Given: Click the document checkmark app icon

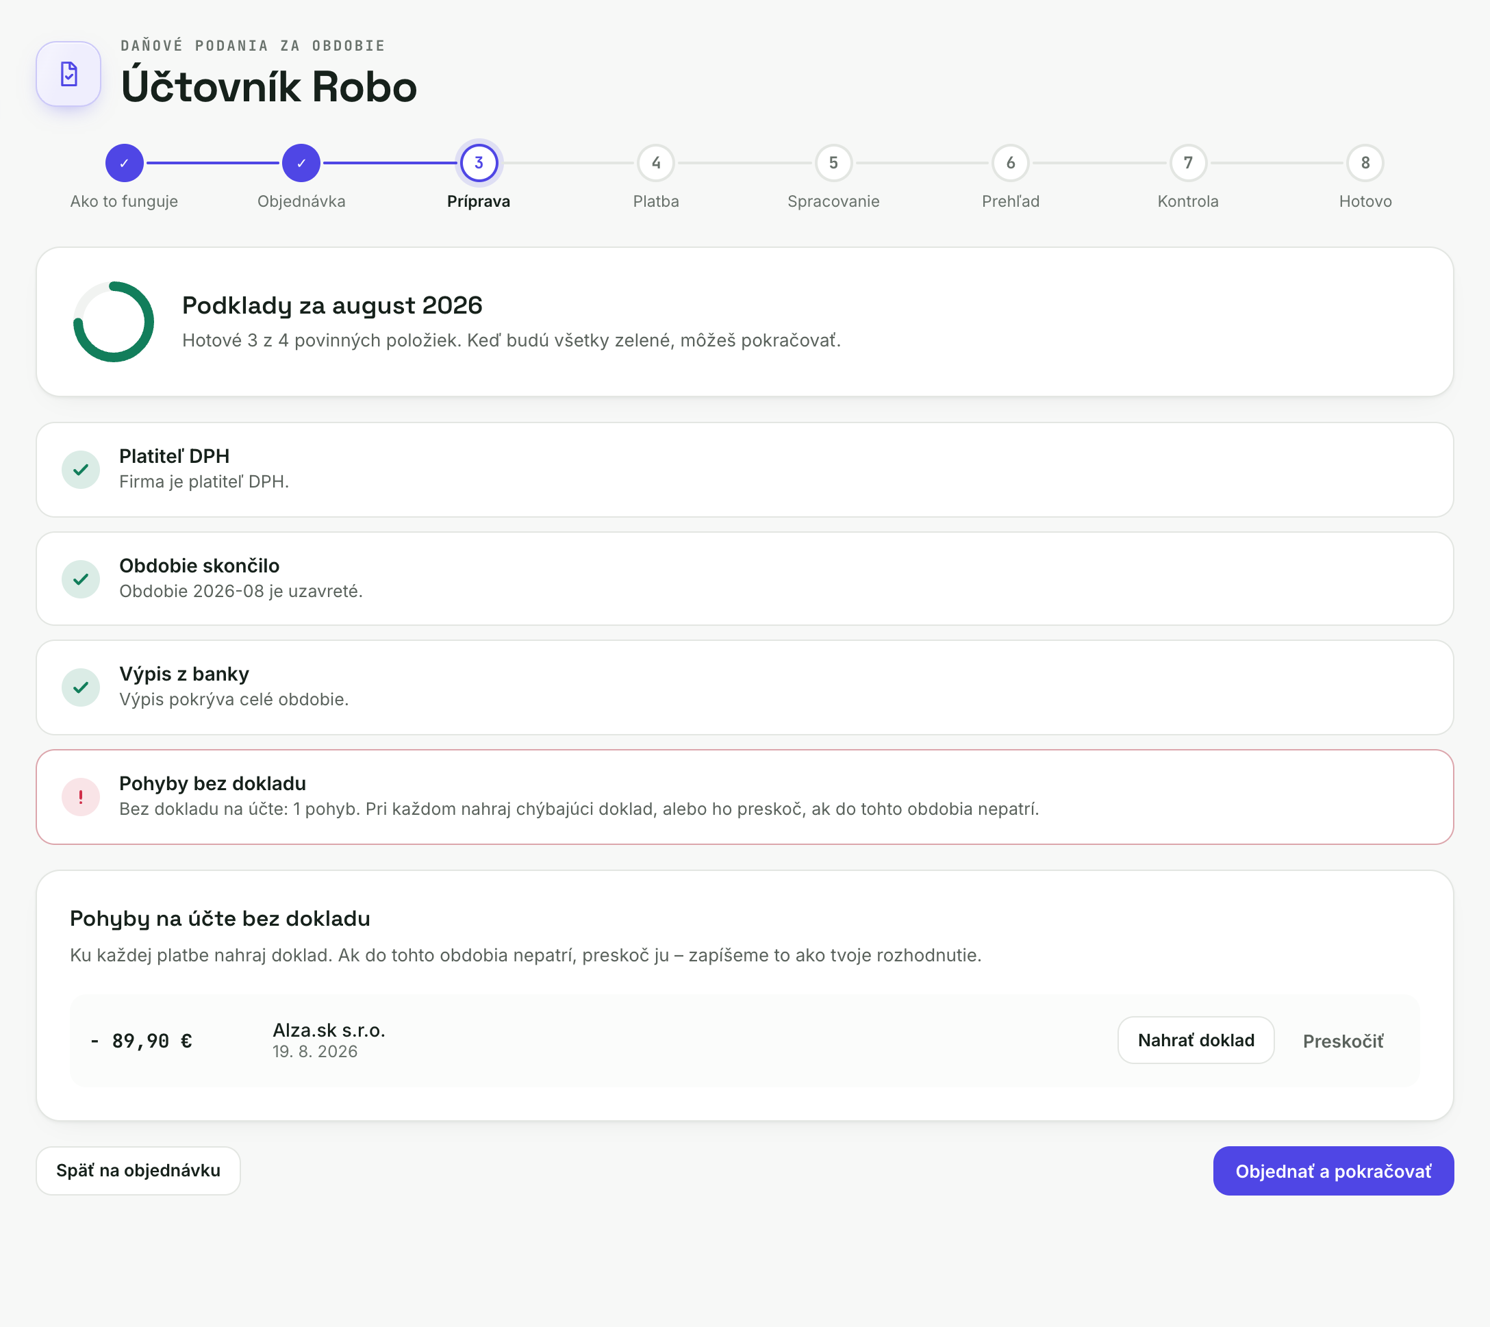Looking at the screenshot, I should coord(68,74).
